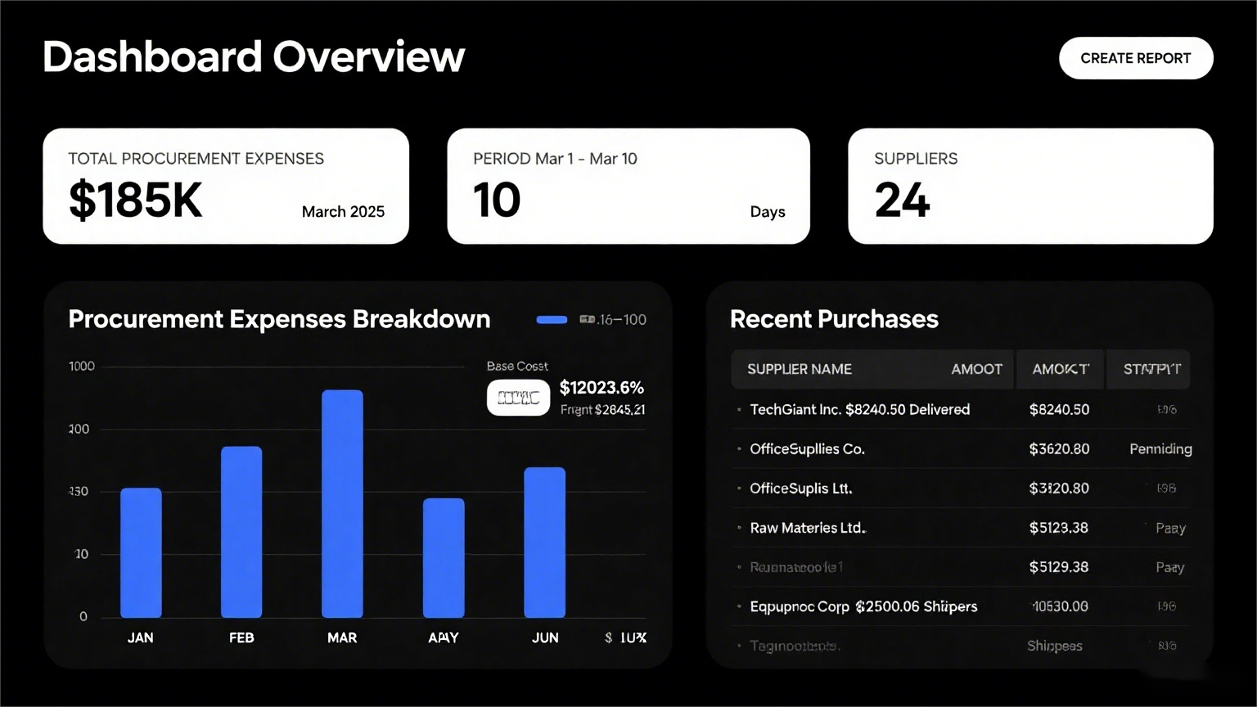The image size is (1257, 707).
Task: Open the Period Mar 1 - Mar 10 card
Action: coord(628,186)
